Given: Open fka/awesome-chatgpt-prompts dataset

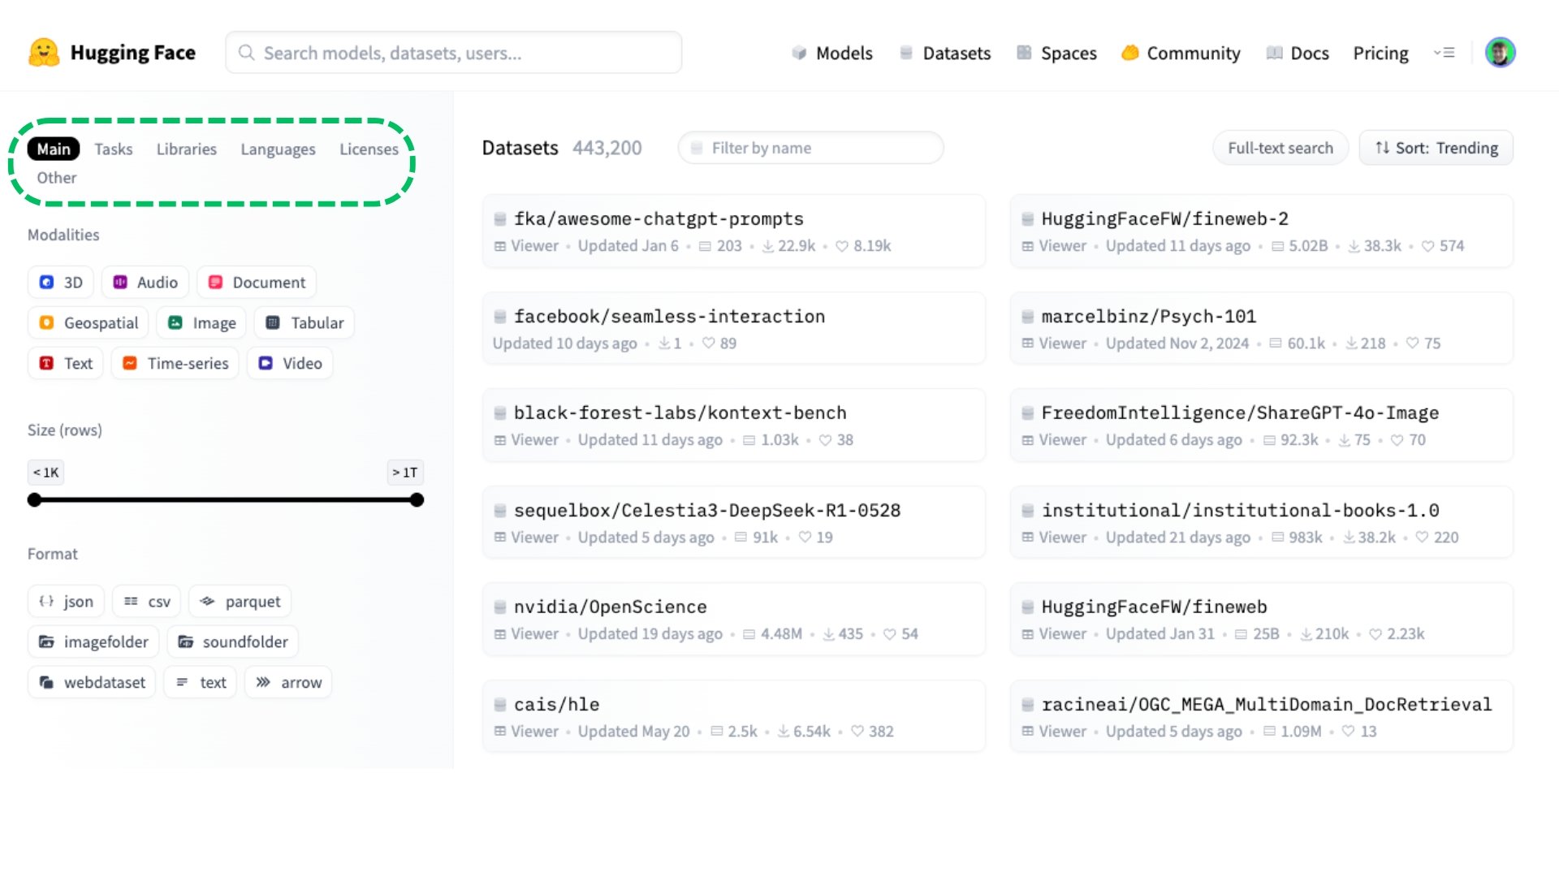Looking at the screenshot, I should [x=734, y=231].
